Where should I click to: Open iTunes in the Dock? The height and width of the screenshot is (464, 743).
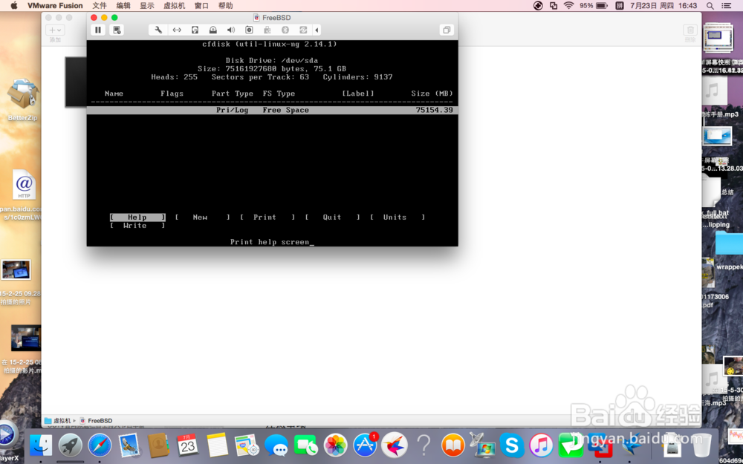(x=541, y=445)
